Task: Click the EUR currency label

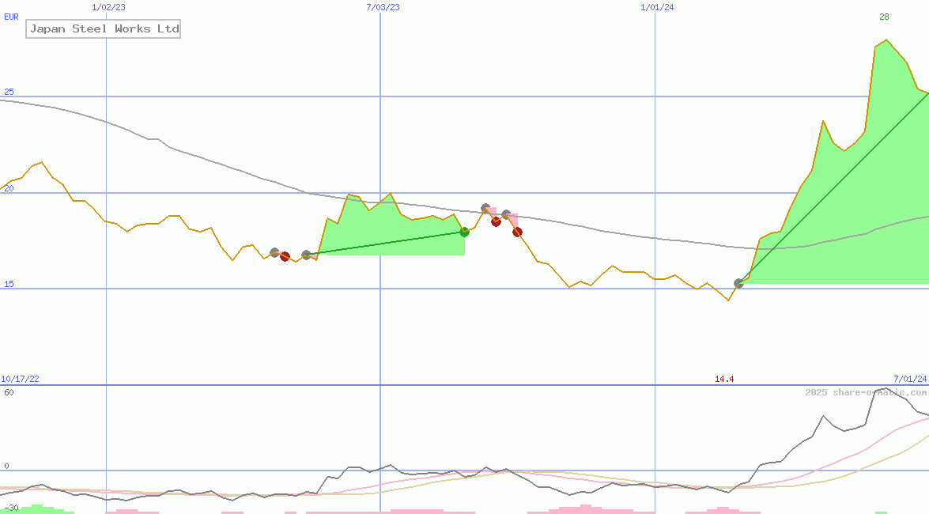Action: pyautogui.click(x=11, y=16)
